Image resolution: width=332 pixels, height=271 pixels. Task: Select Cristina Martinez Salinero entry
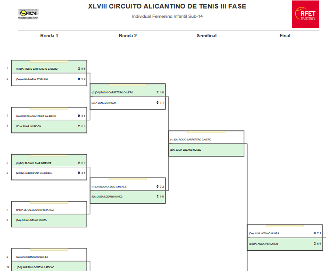(36, 116)
